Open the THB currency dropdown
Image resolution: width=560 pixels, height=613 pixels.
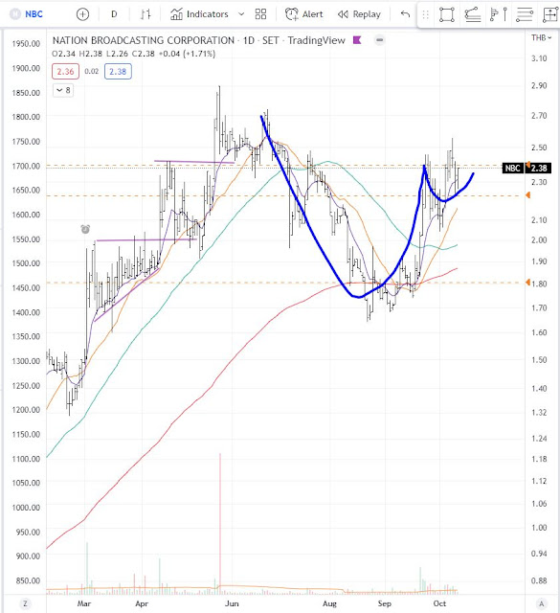(x=541, y=37)
